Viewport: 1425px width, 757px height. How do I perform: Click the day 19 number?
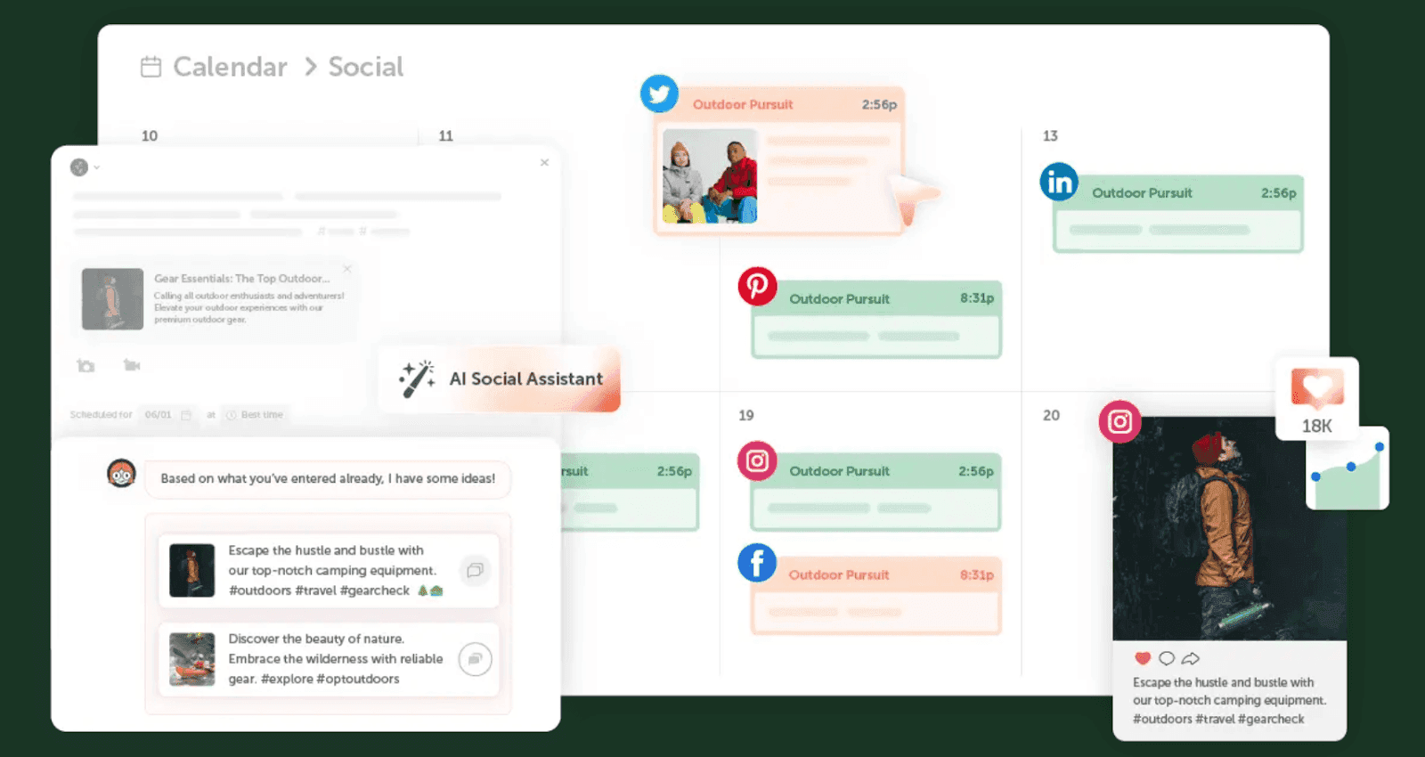746,415
